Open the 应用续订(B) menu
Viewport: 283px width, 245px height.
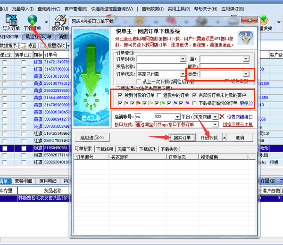[233, 9]
